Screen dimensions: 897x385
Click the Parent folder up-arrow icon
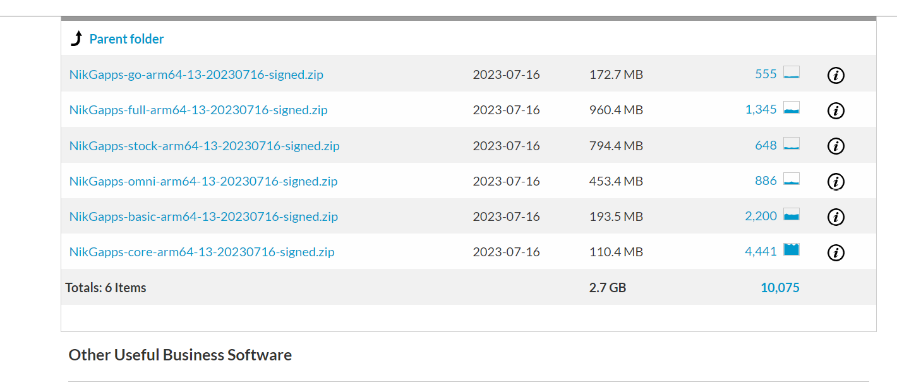point(76,39)
